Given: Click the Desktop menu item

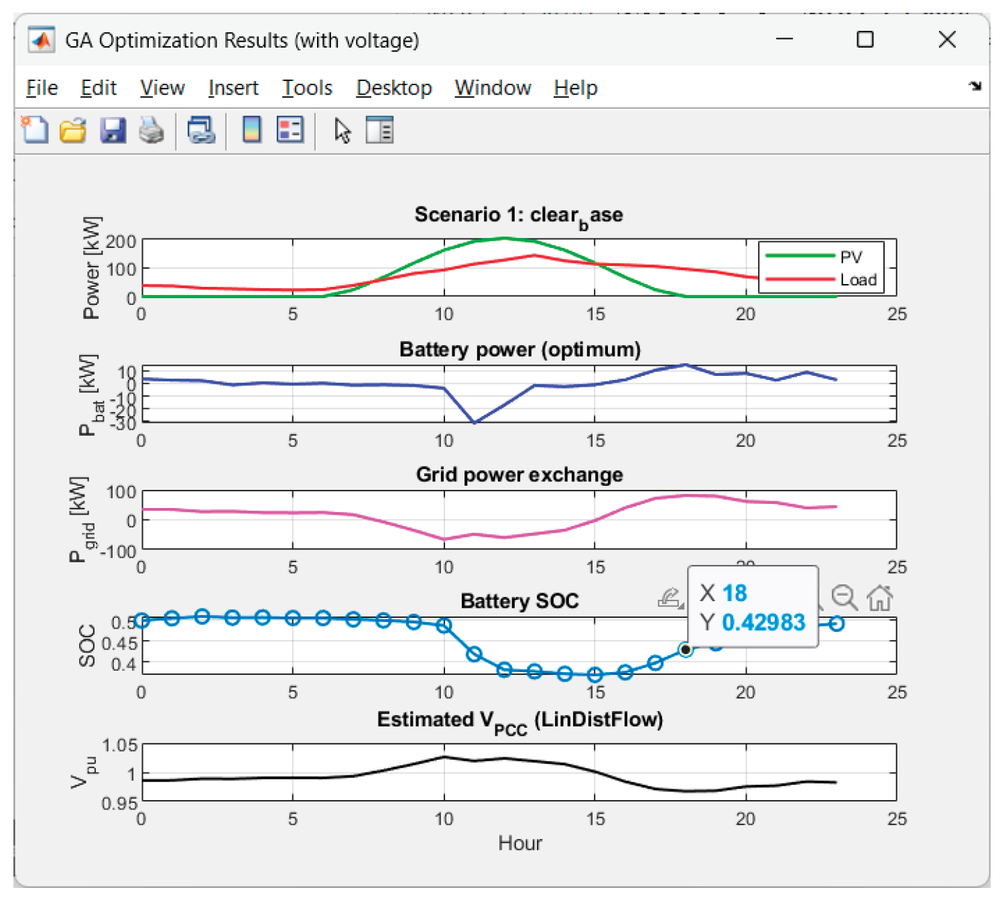Looking at the screenshot, I should pyautogui.click(x=394, y=88).
